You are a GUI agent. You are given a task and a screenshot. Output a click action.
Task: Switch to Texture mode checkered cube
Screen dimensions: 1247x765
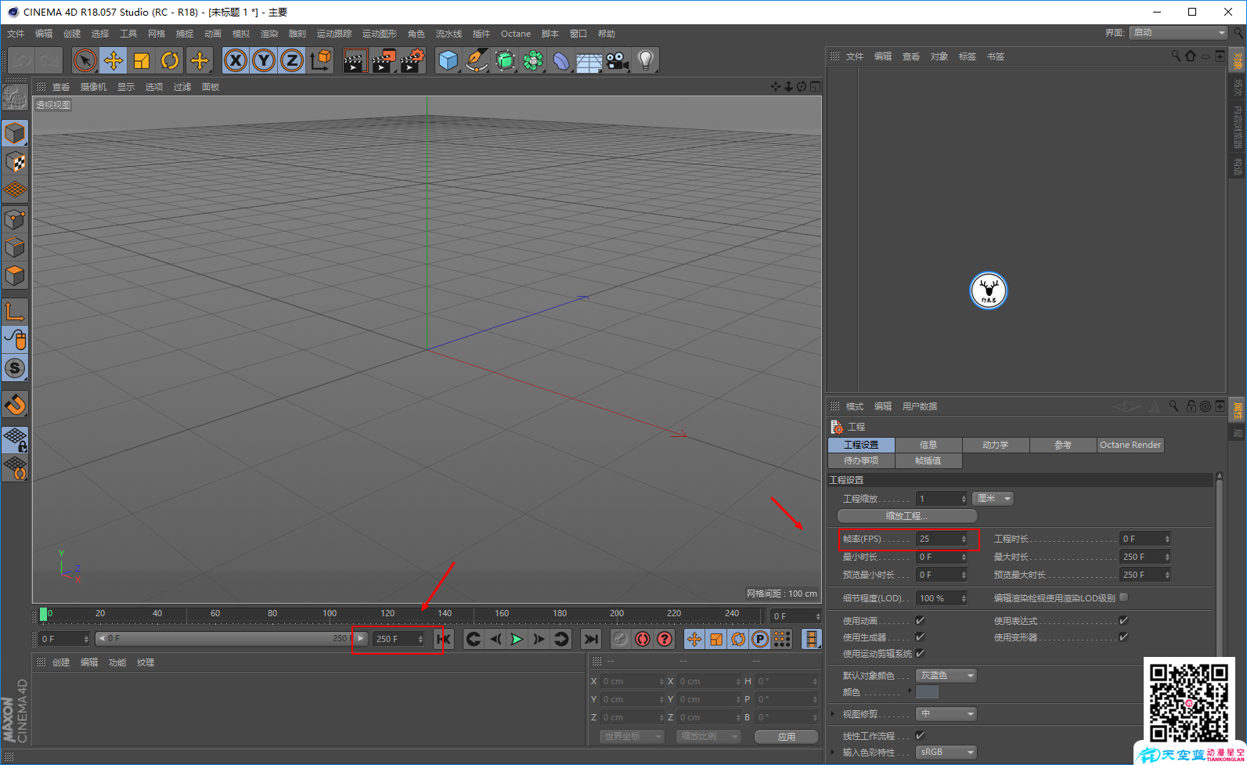tap(15, 162)
